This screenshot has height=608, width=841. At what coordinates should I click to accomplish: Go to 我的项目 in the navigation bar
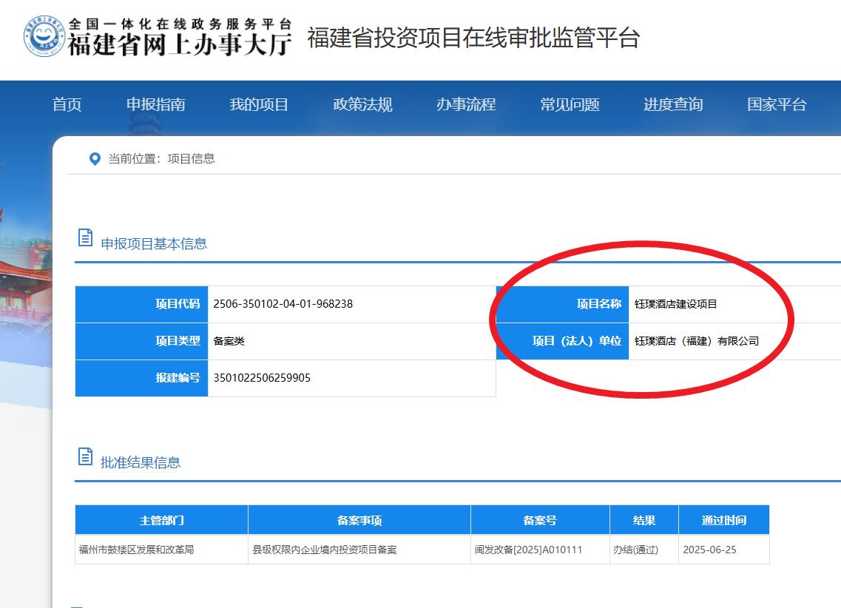[259, 104]
